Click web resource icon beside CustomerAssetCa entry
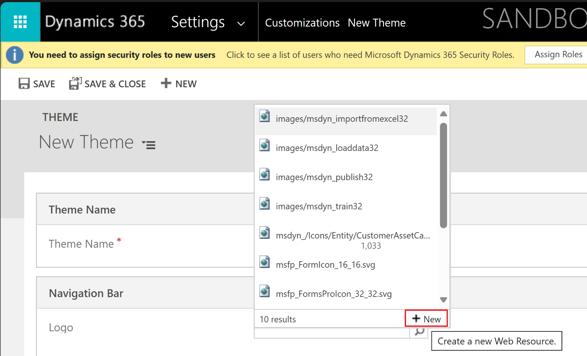 tap(265, 233)
